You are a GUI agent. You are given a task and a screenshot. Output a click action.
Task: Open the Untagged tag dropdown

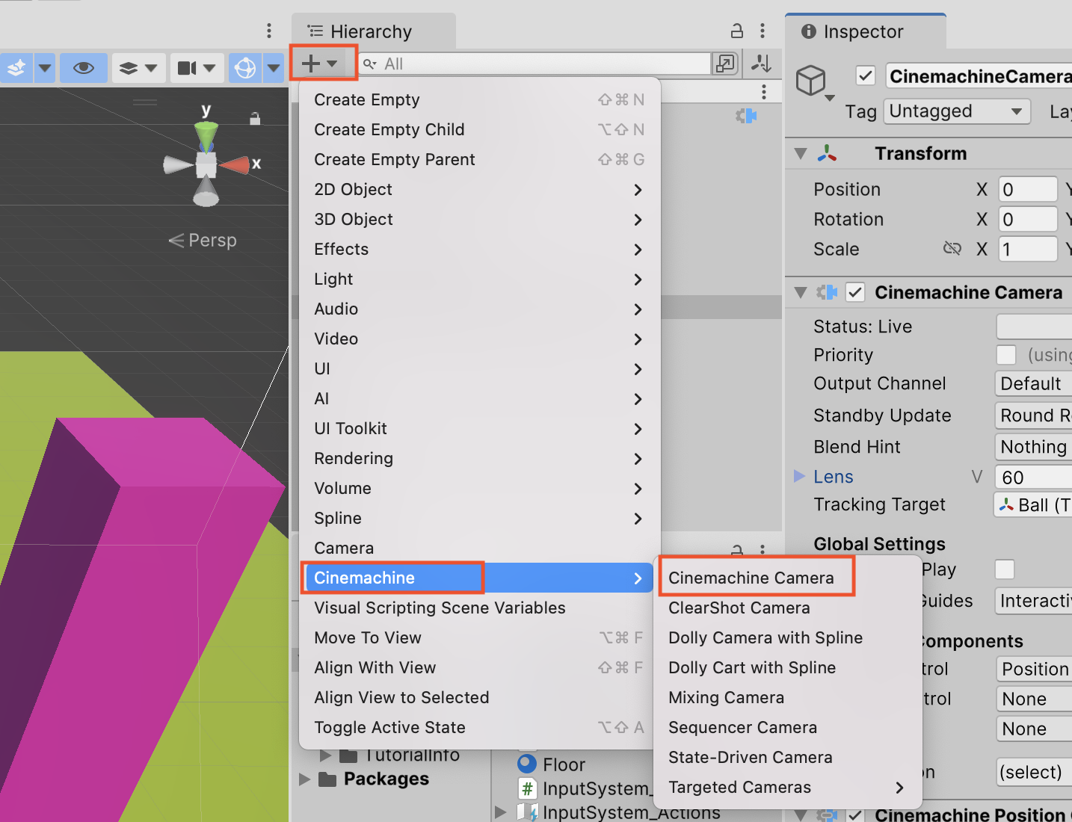(956, 111)
